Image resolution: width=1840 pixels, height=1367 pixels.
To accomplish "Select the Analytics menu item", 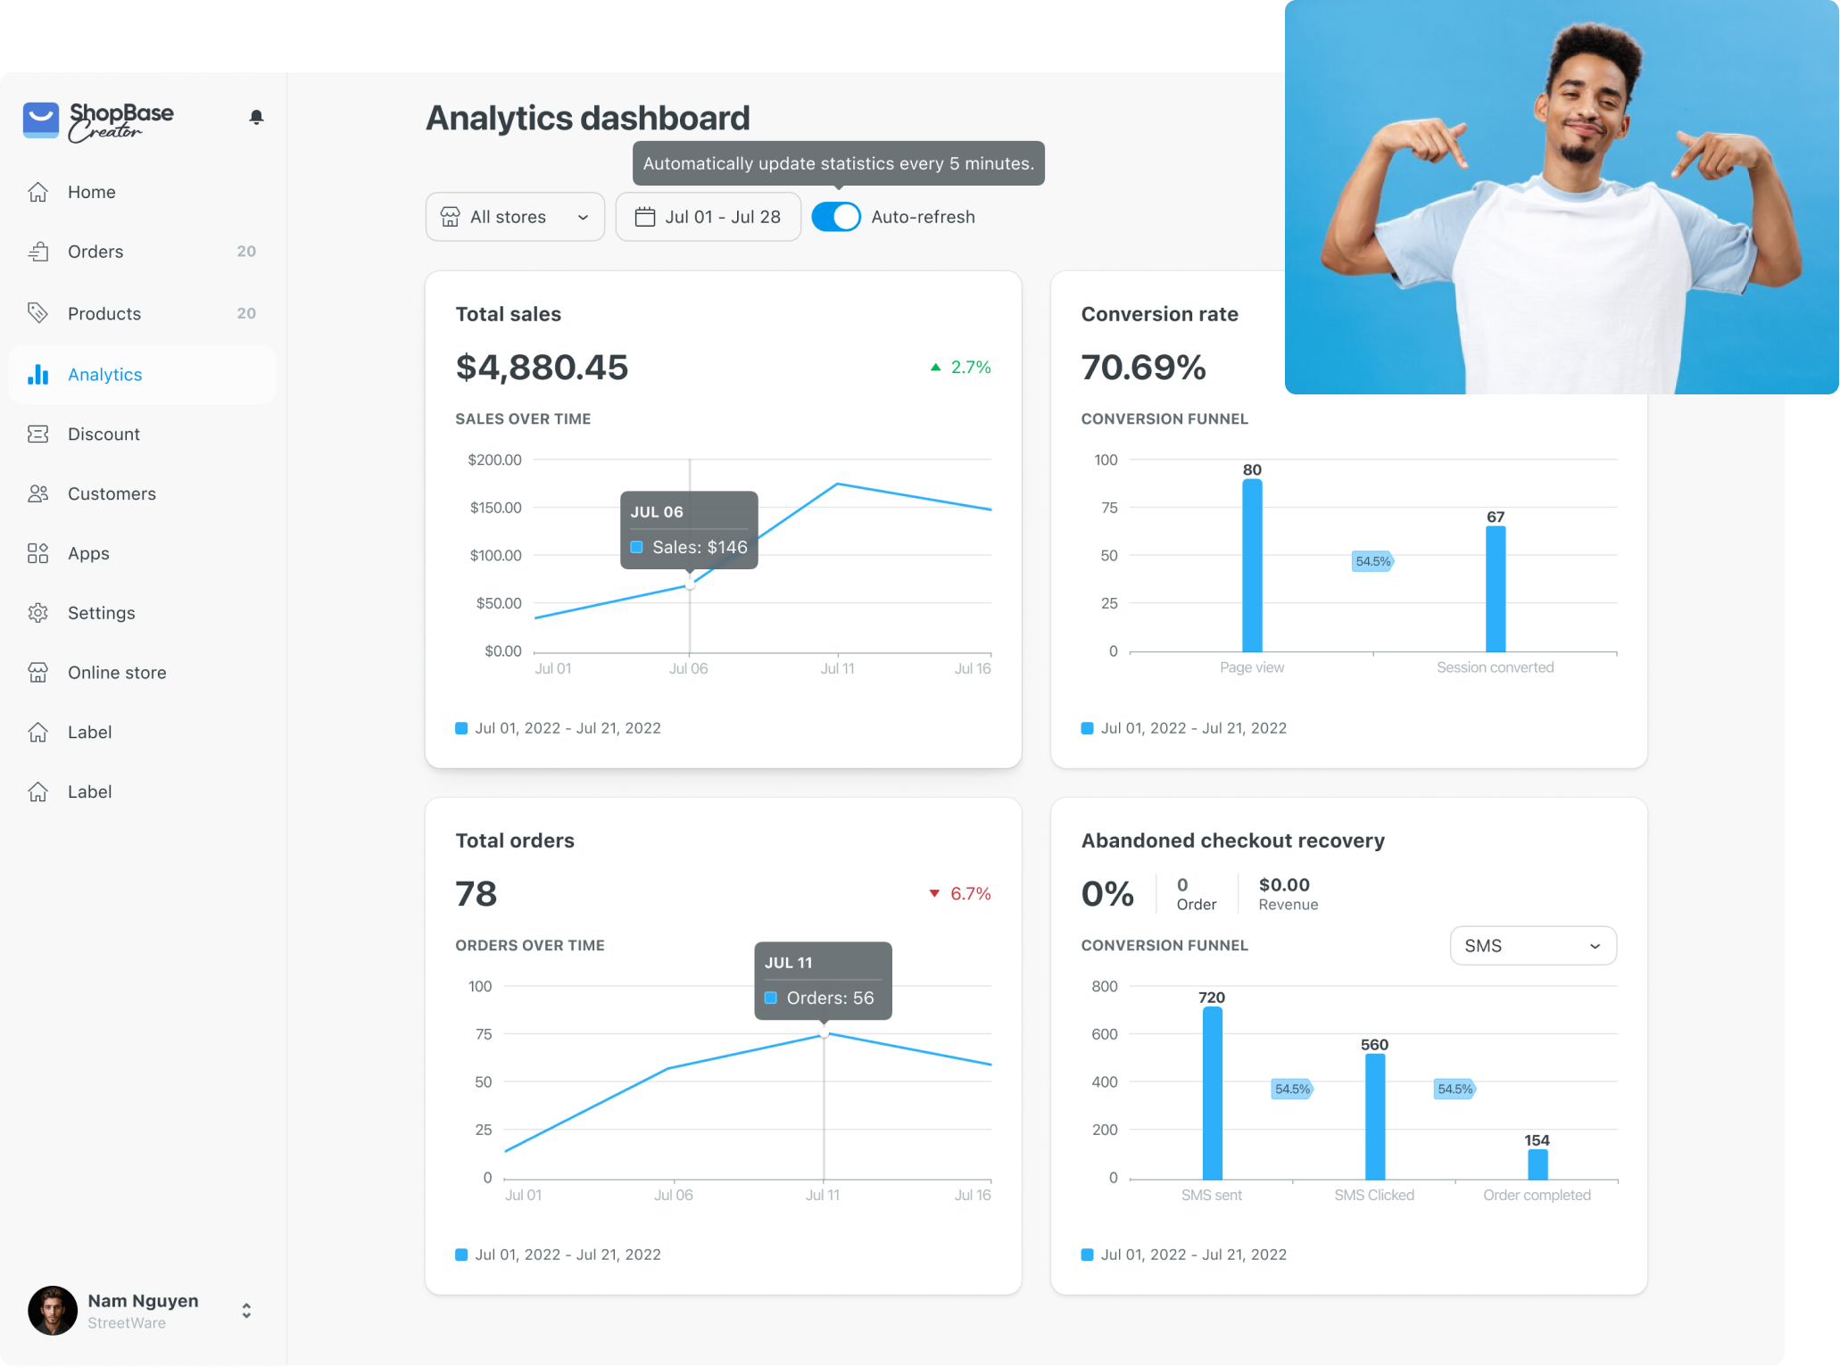I will 104,375.
